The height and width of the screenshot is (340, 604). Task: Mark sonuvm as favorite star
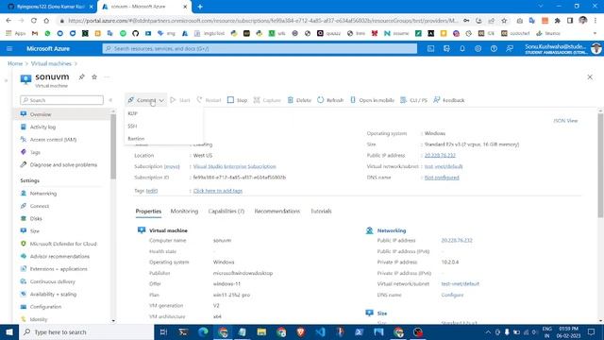click(94, 76)
